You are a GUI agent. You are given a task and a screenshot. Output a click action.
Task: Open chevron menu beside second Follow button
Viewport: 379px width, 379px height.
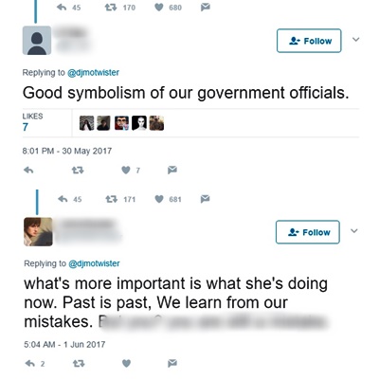pyautogui.click(x=354, y=230)
